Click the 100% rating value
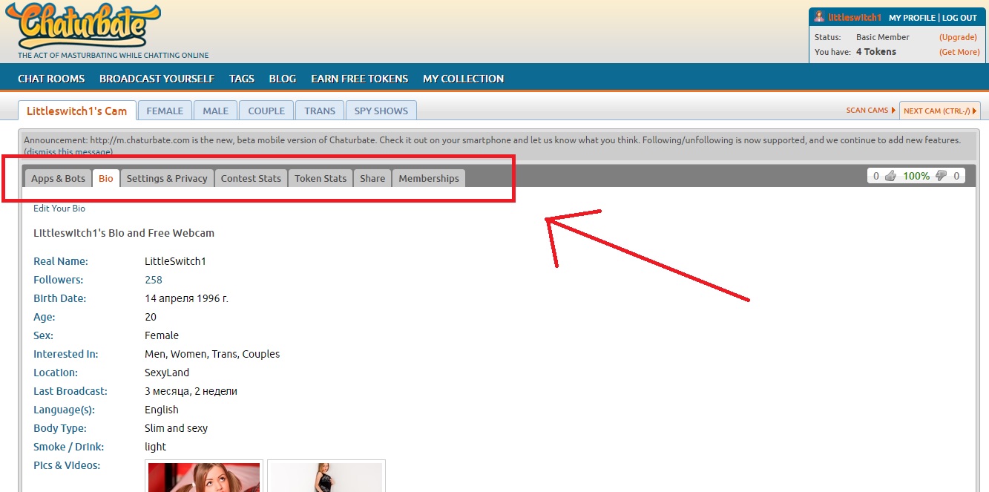The height and width of the screenshot is (492, 989). click(x=916, y=176)
